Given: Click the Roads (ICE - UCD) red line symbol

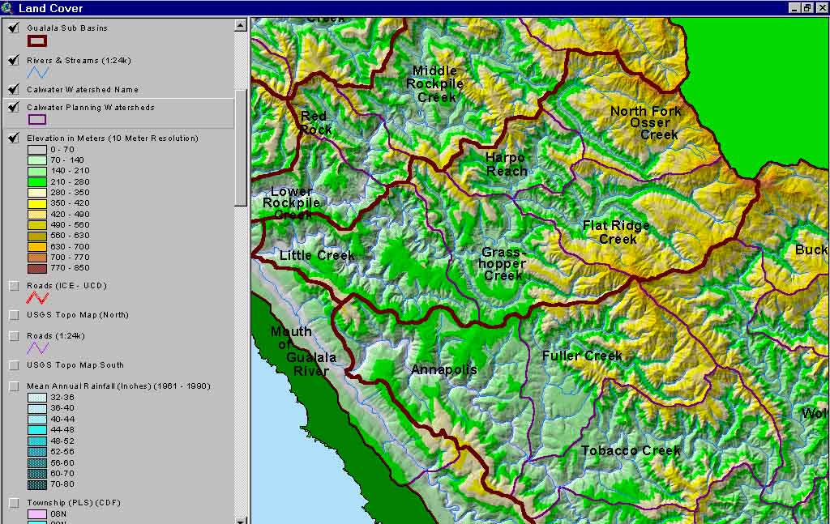Looking at the screenshot, I should click(37, 298).
